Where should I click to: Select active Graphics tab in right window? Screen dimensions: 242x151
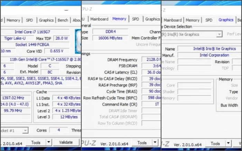[x=226, y=20]
